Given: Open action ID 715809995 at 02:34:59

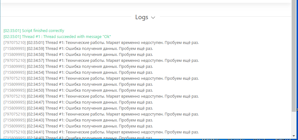Looking at the screenshot, I should click(x=14, y=49).
